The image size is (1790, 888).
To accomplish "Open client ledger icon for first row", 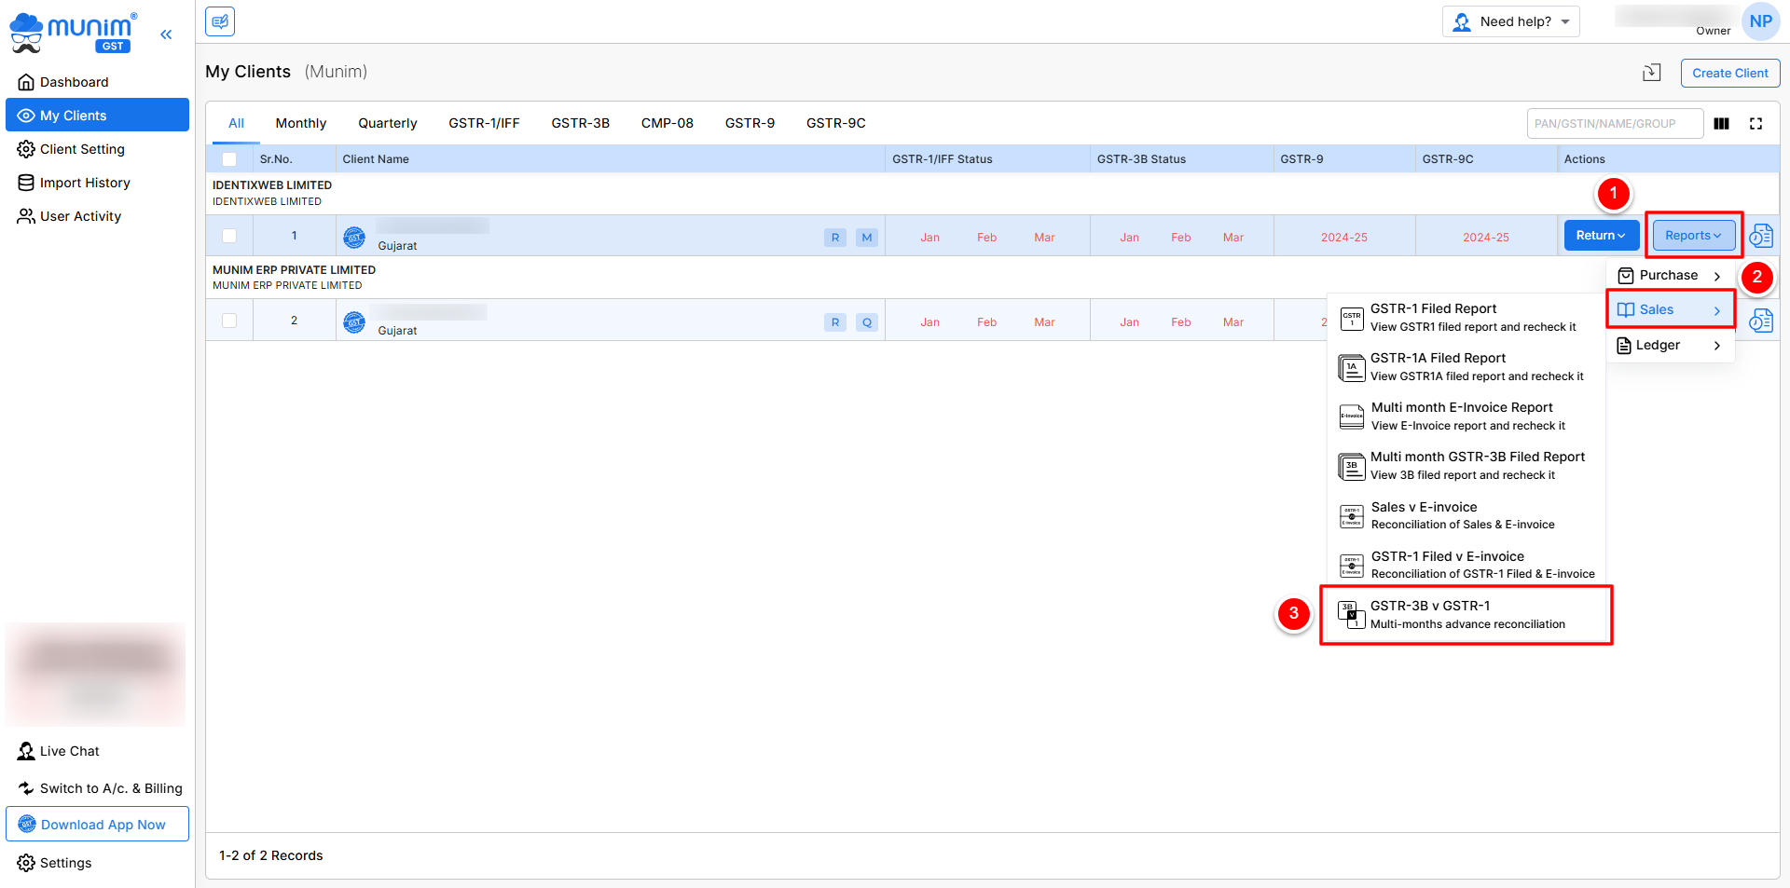I will coord(1760,237).
